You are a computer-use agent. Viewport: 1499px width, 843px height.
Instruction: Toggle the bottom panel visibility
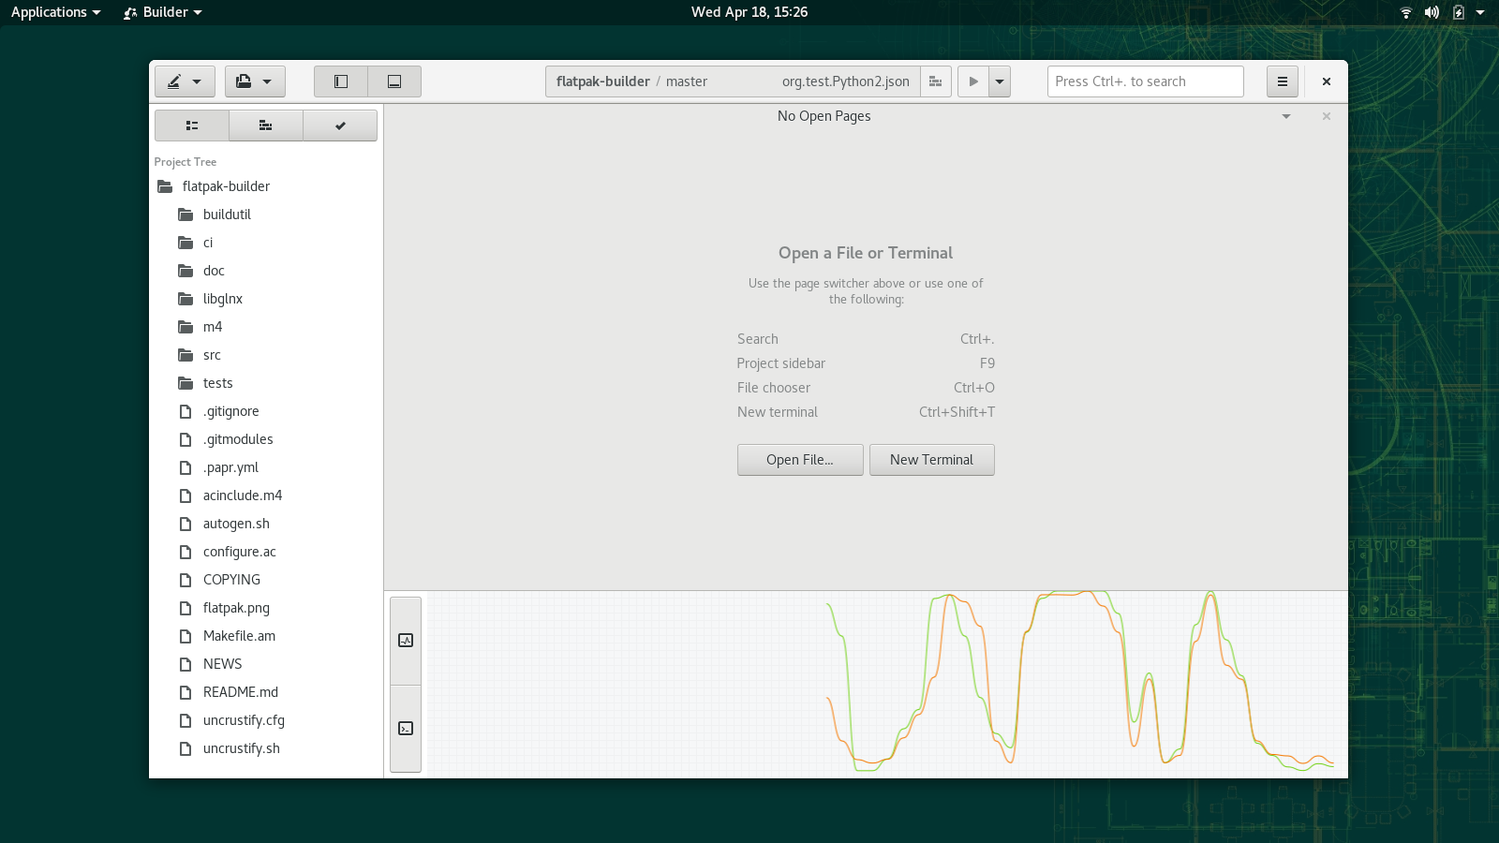[394, 81]
